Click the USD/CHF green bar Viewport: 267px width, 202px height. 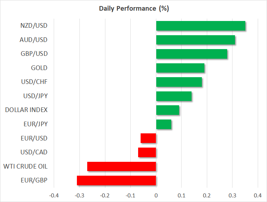179,82
